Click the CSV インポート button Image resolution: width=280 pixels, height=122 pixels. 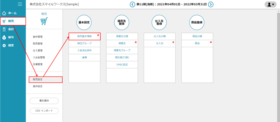coord(44,111)
